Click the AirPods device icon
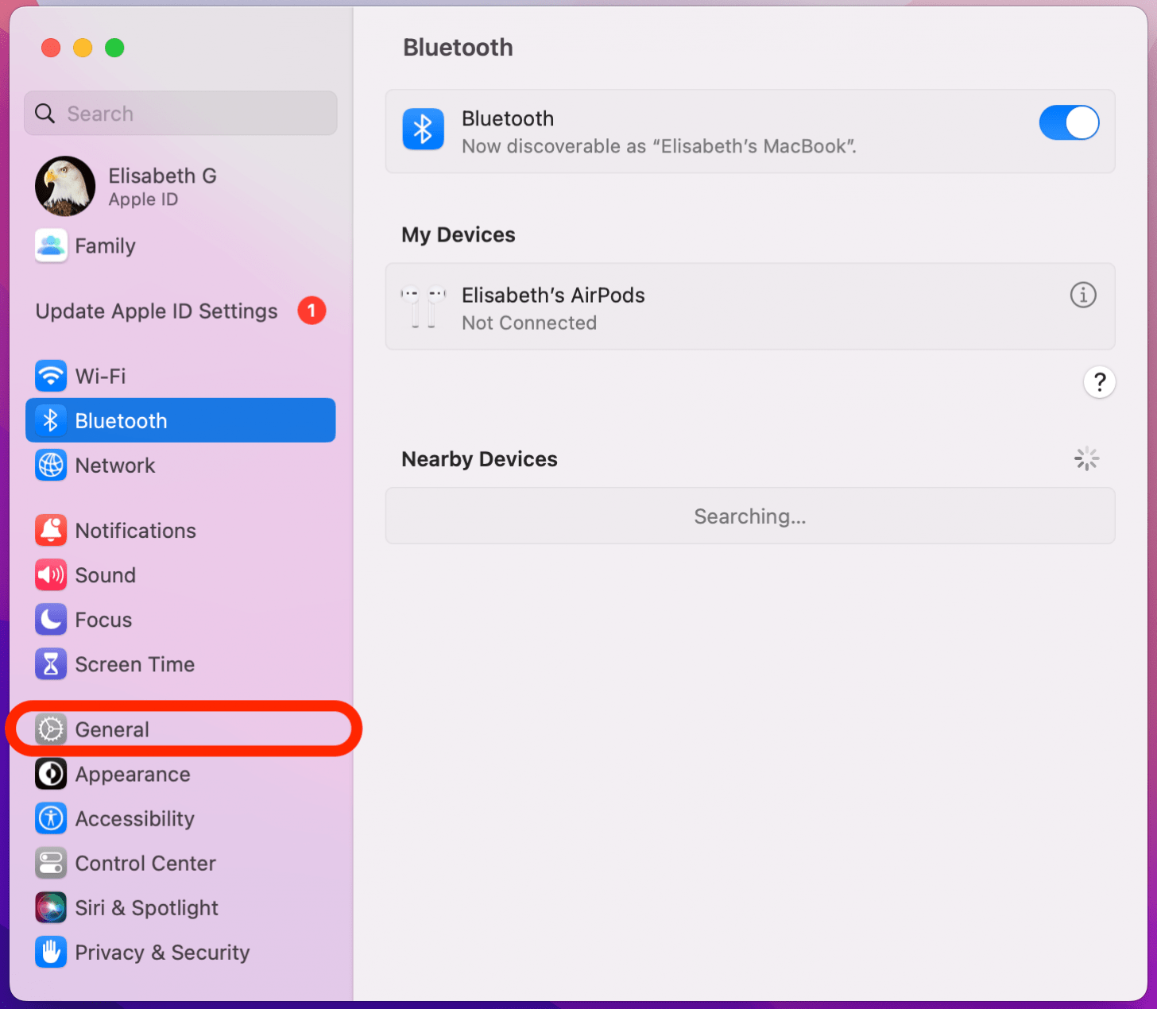The width and height of the screenshot is (1157, 1009). coord(423,307)
